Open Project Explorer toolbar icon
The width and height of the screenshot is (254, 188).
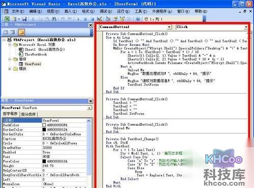[108, 19]
